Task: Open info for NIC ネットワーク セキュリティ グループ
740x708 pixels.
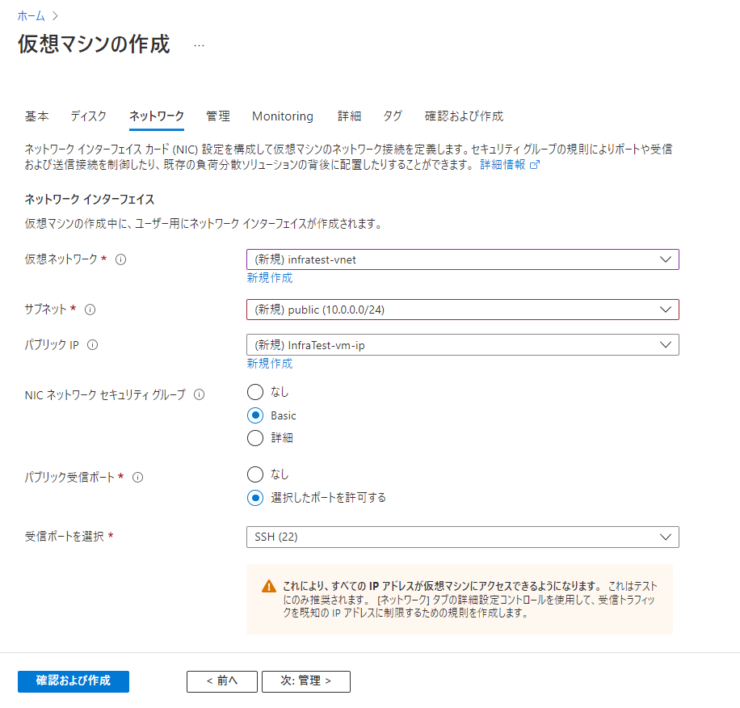Action: [200, 394]
